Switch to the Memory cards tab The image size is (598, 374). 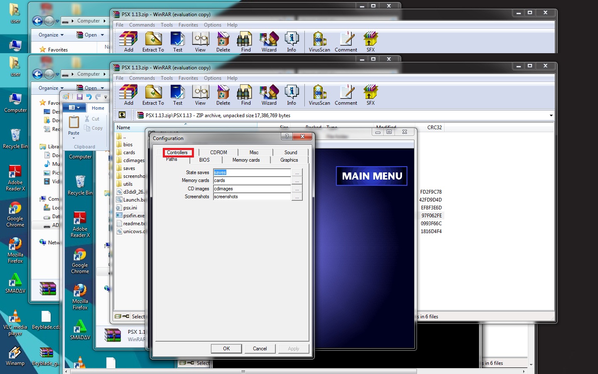click(246, 160)
